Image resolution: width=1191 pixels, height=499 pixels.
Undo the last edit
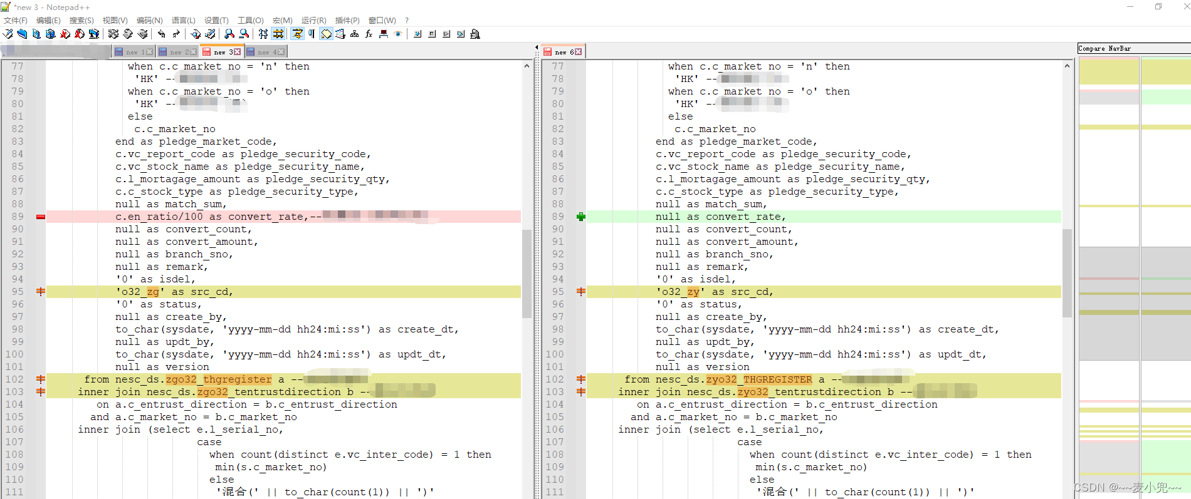click(x=162, y=34)
